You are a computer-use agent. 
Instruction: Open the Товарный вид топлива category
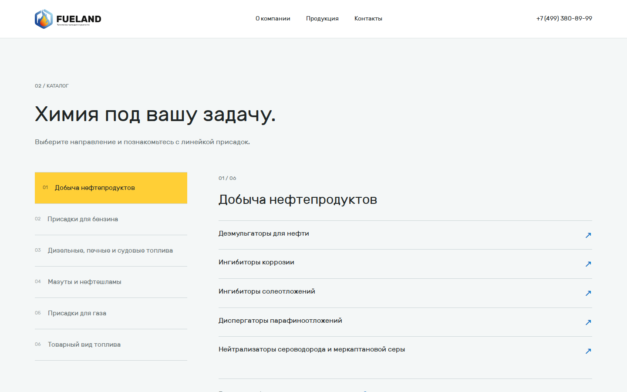point(111,345)
